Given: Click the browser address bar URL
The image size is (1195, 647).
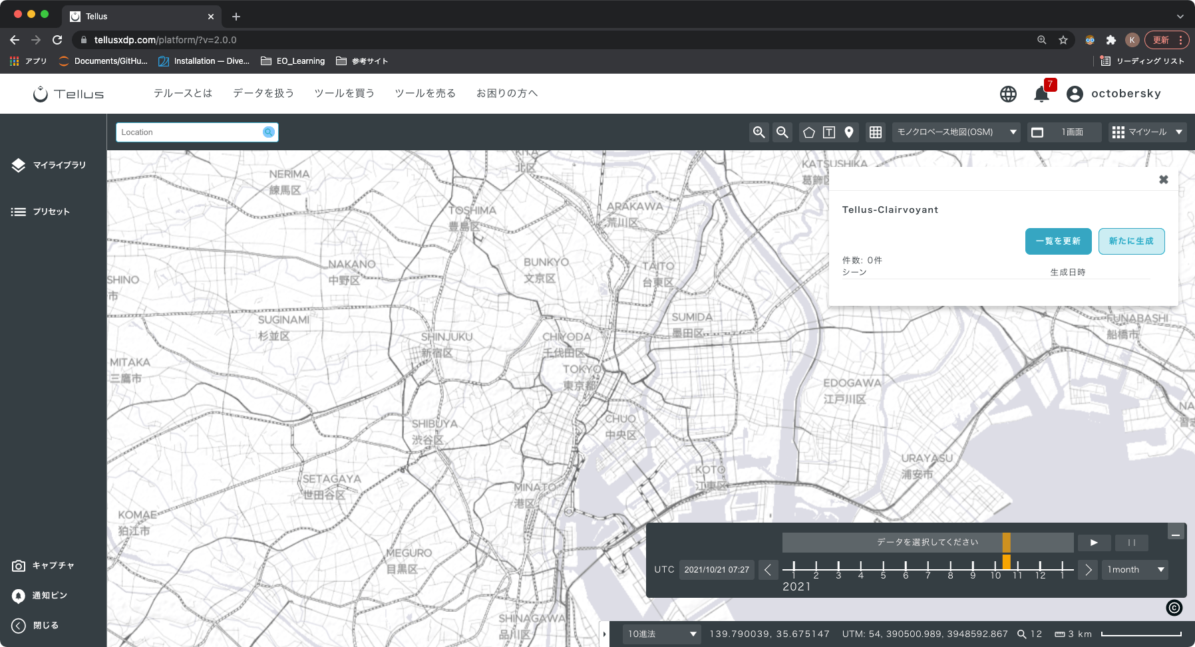Looking at the screenshot, I should click(x=165, y=40).
